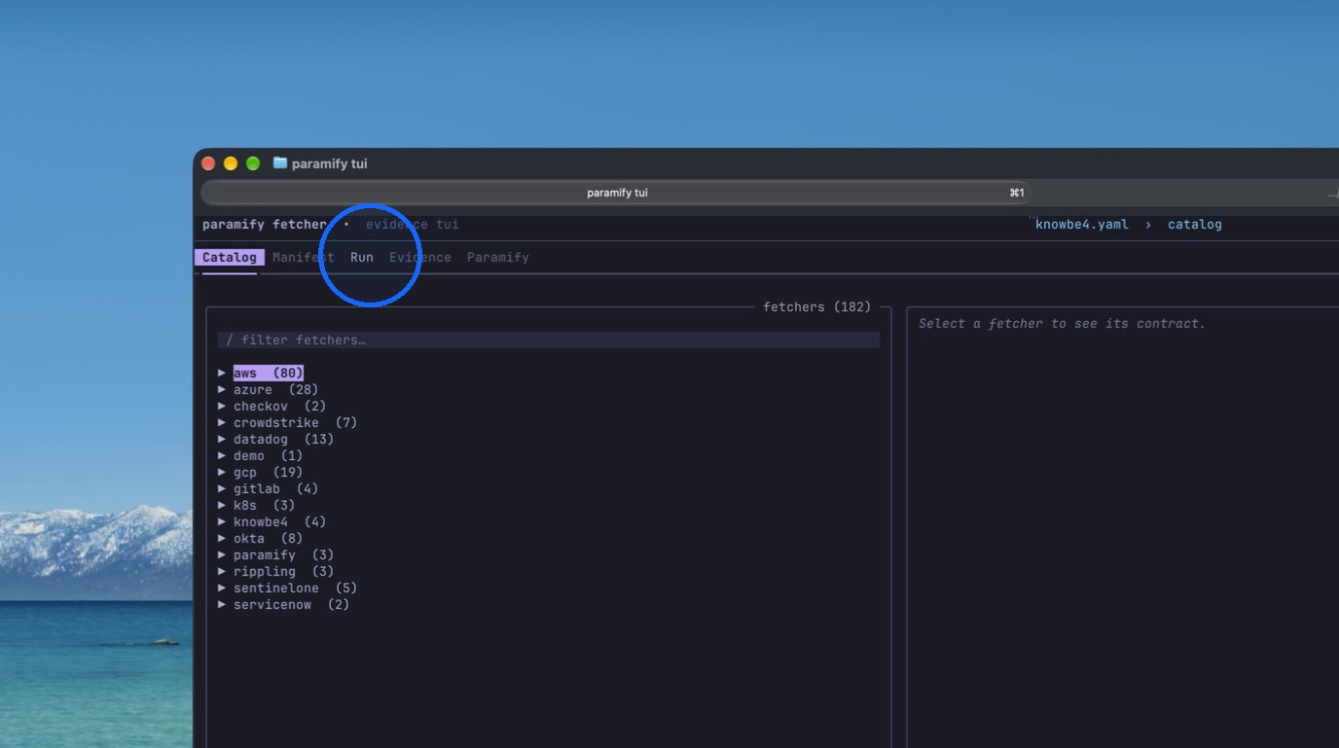Switch to the Catalog tab
The height and width of the screenshot is (748, 1339).
[x=230, y=258]
